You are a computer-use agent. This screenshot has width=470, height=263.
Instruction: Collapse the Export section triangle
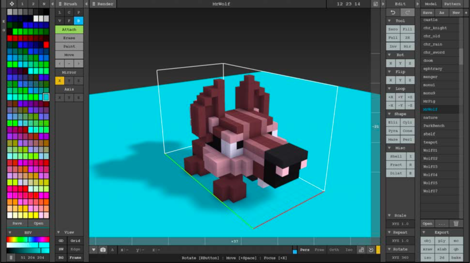click(424, 232)
